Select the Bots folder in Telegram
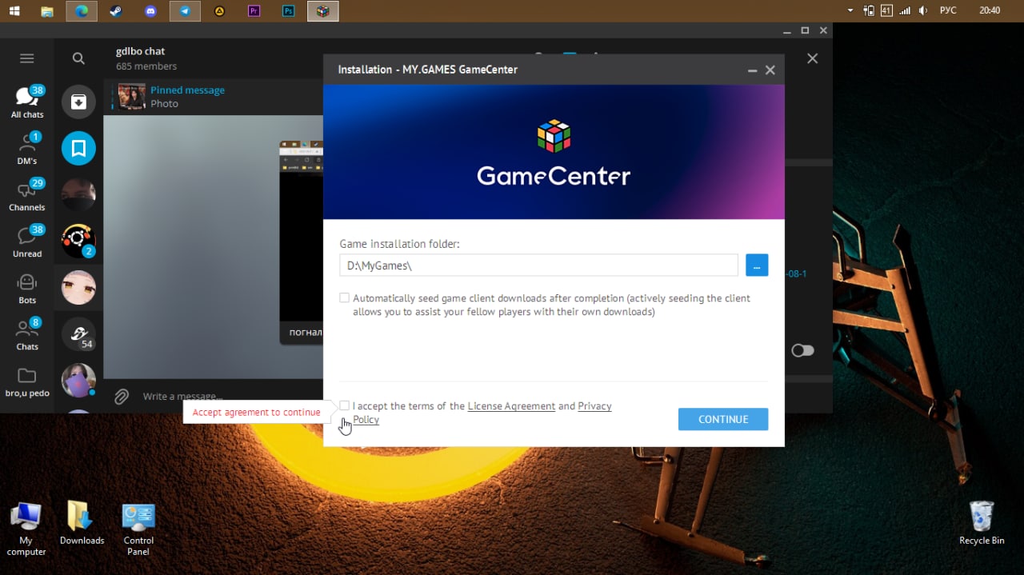Image resolution: width=1024 pixels, height=575 pixels. click(x=27, y=287)
